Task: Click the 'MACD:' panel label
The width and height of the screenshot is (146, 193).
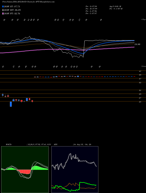Action: (8, 144)
